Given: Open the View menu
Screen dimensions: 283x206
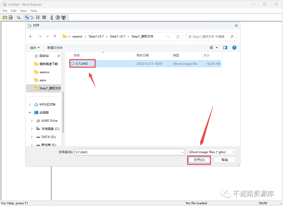Looking at the screenshot, I should click(23, 11).
